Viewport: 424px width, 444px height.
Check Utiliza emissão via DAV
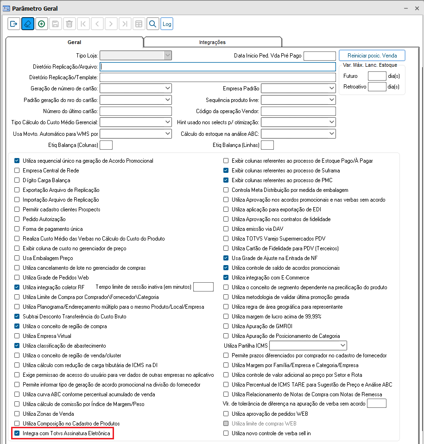[226, 229]
